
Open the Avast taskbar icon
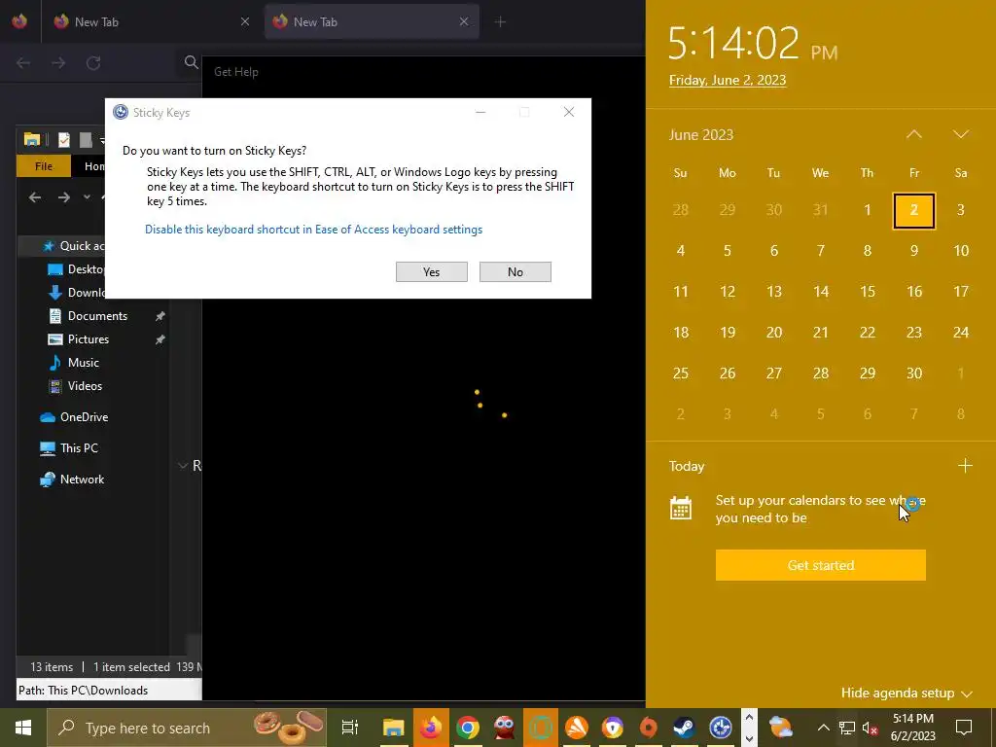(x=577, y=728)
